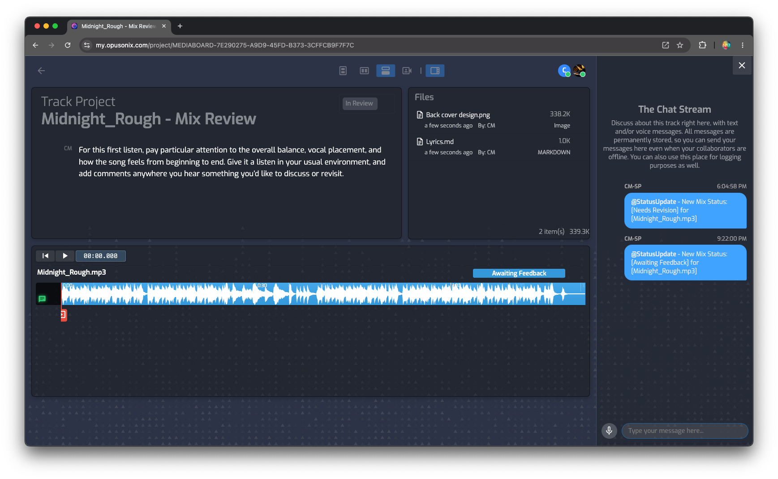
Task: Switch to single-panel layout view
Action: [343, 71]
